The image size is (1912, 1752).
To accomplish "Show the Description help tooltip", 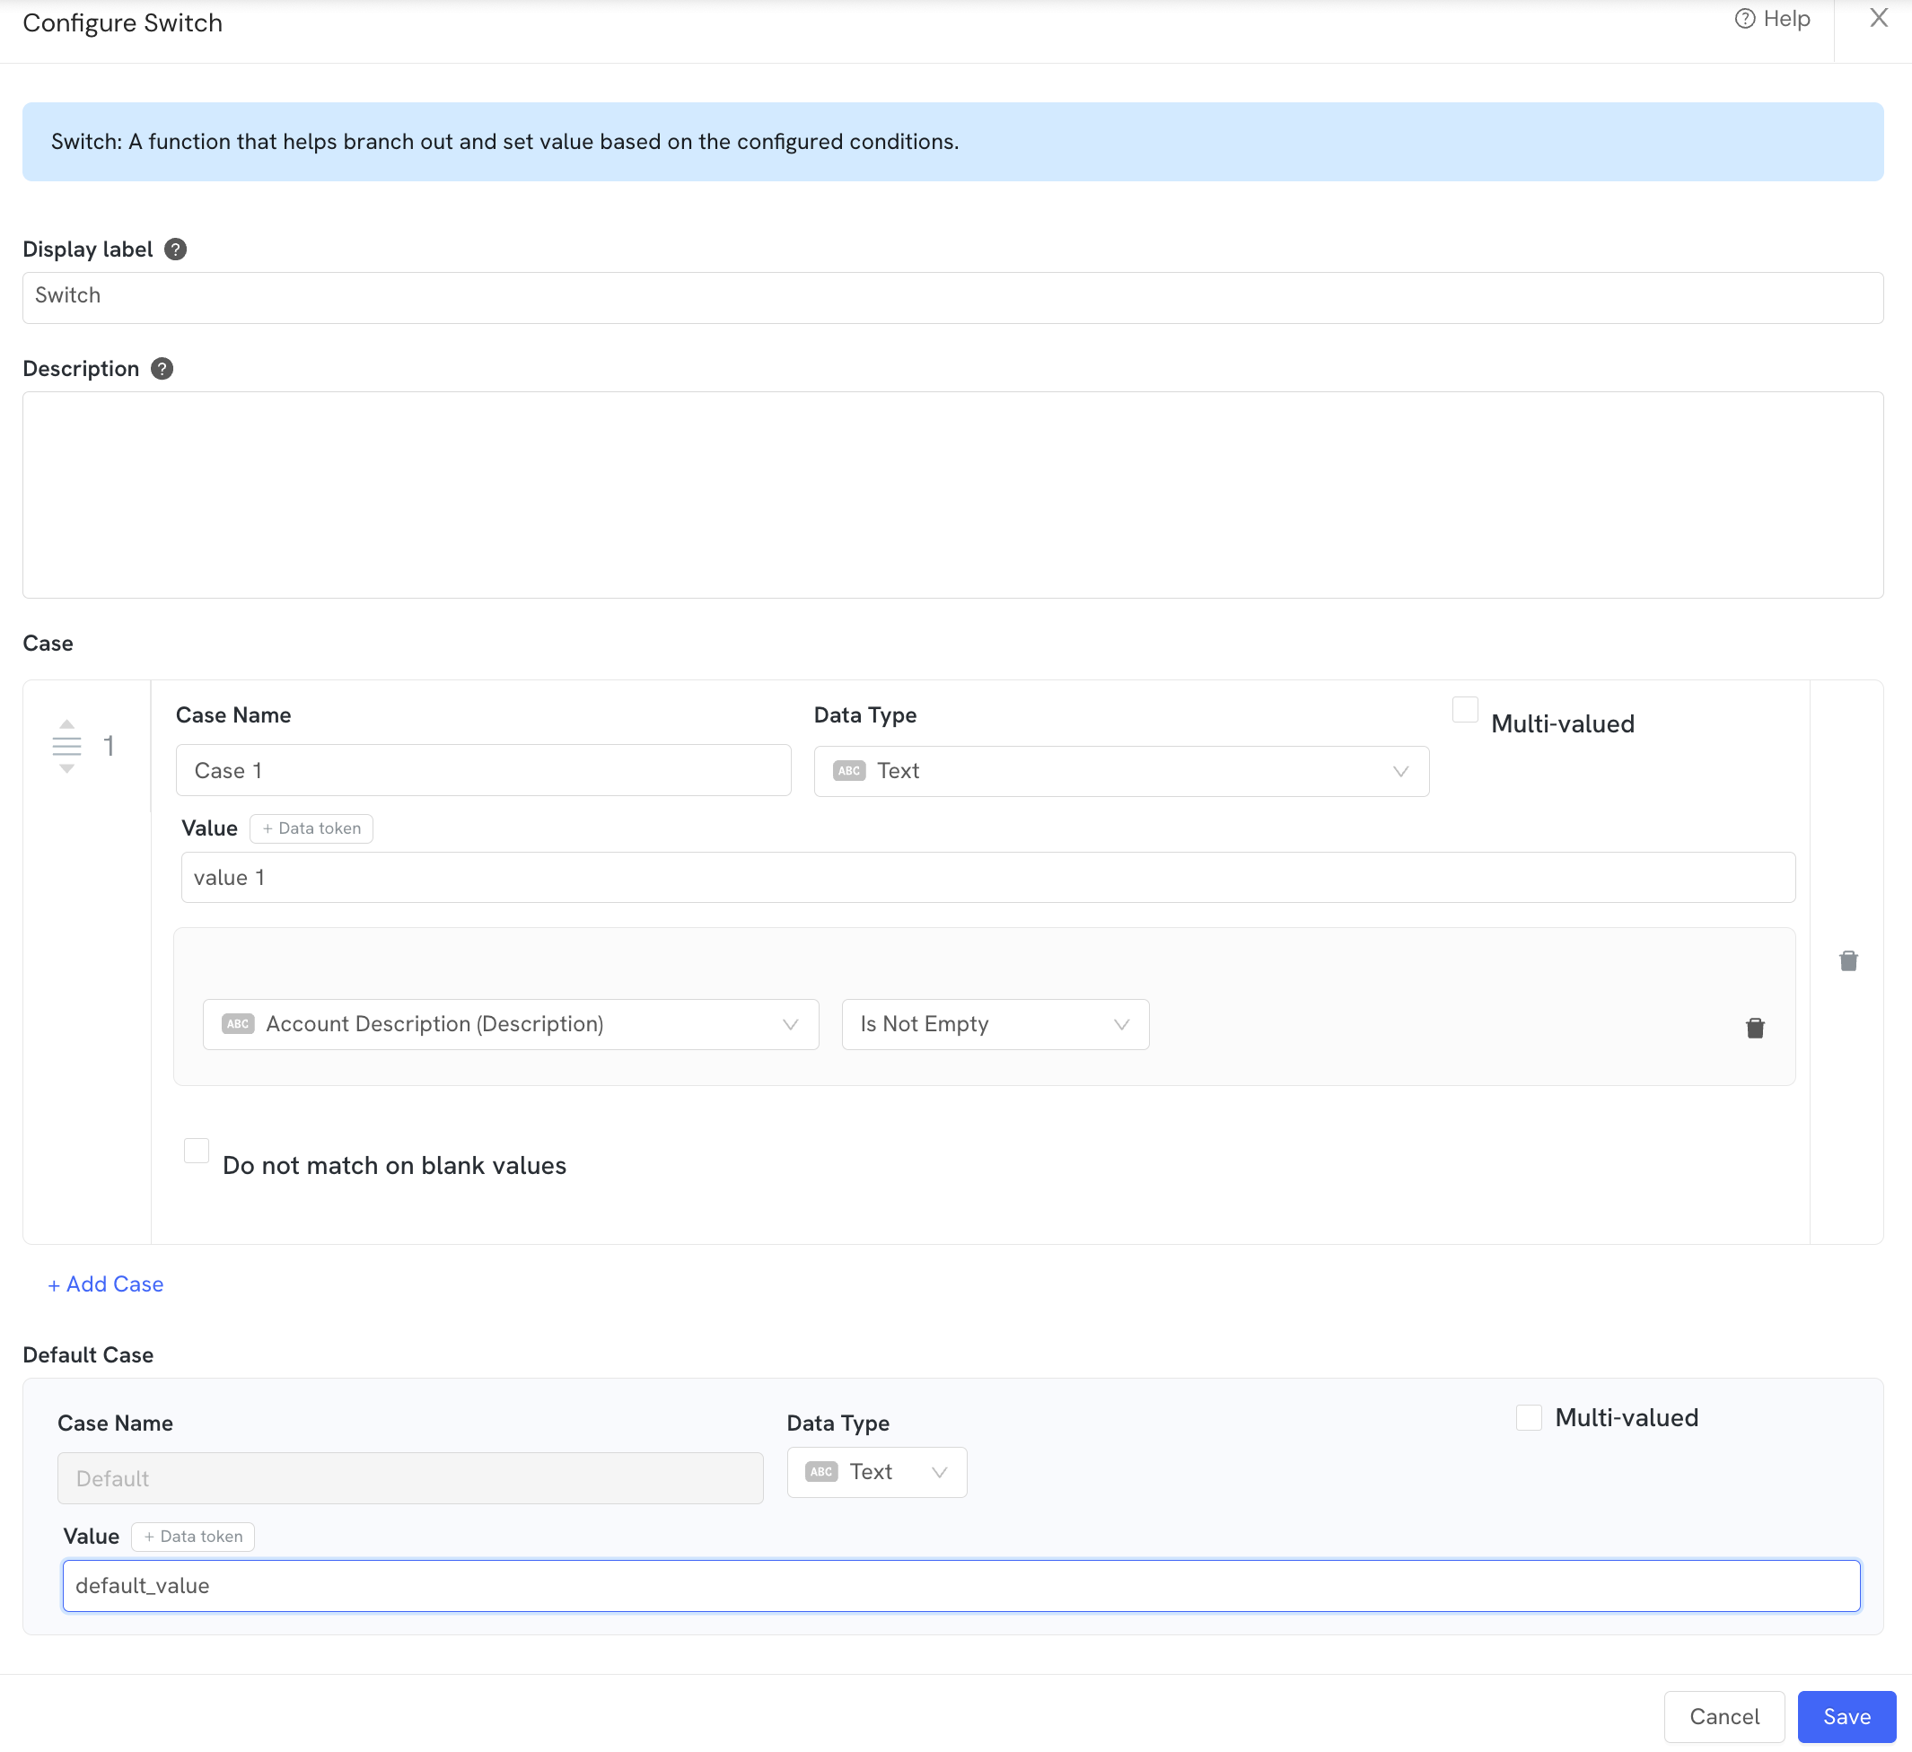I will (x=162, y=369).
